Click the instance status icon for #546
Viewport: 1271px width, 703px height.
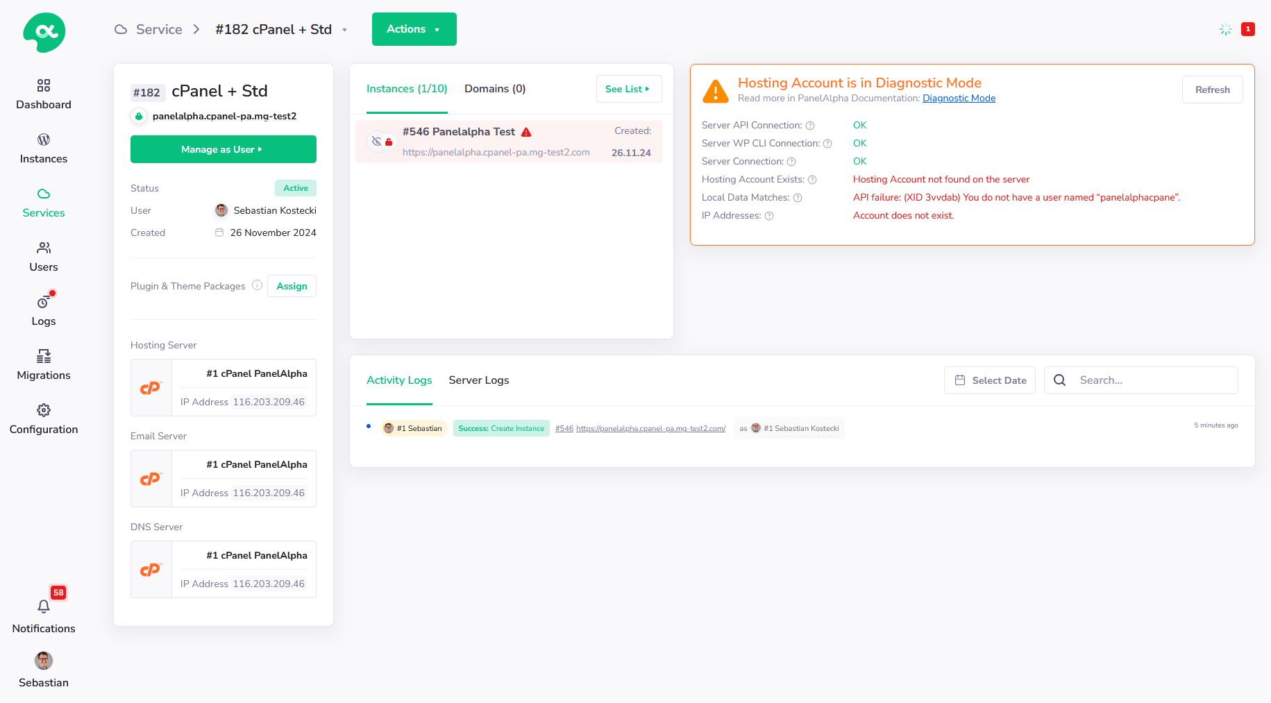pos(380,142)
